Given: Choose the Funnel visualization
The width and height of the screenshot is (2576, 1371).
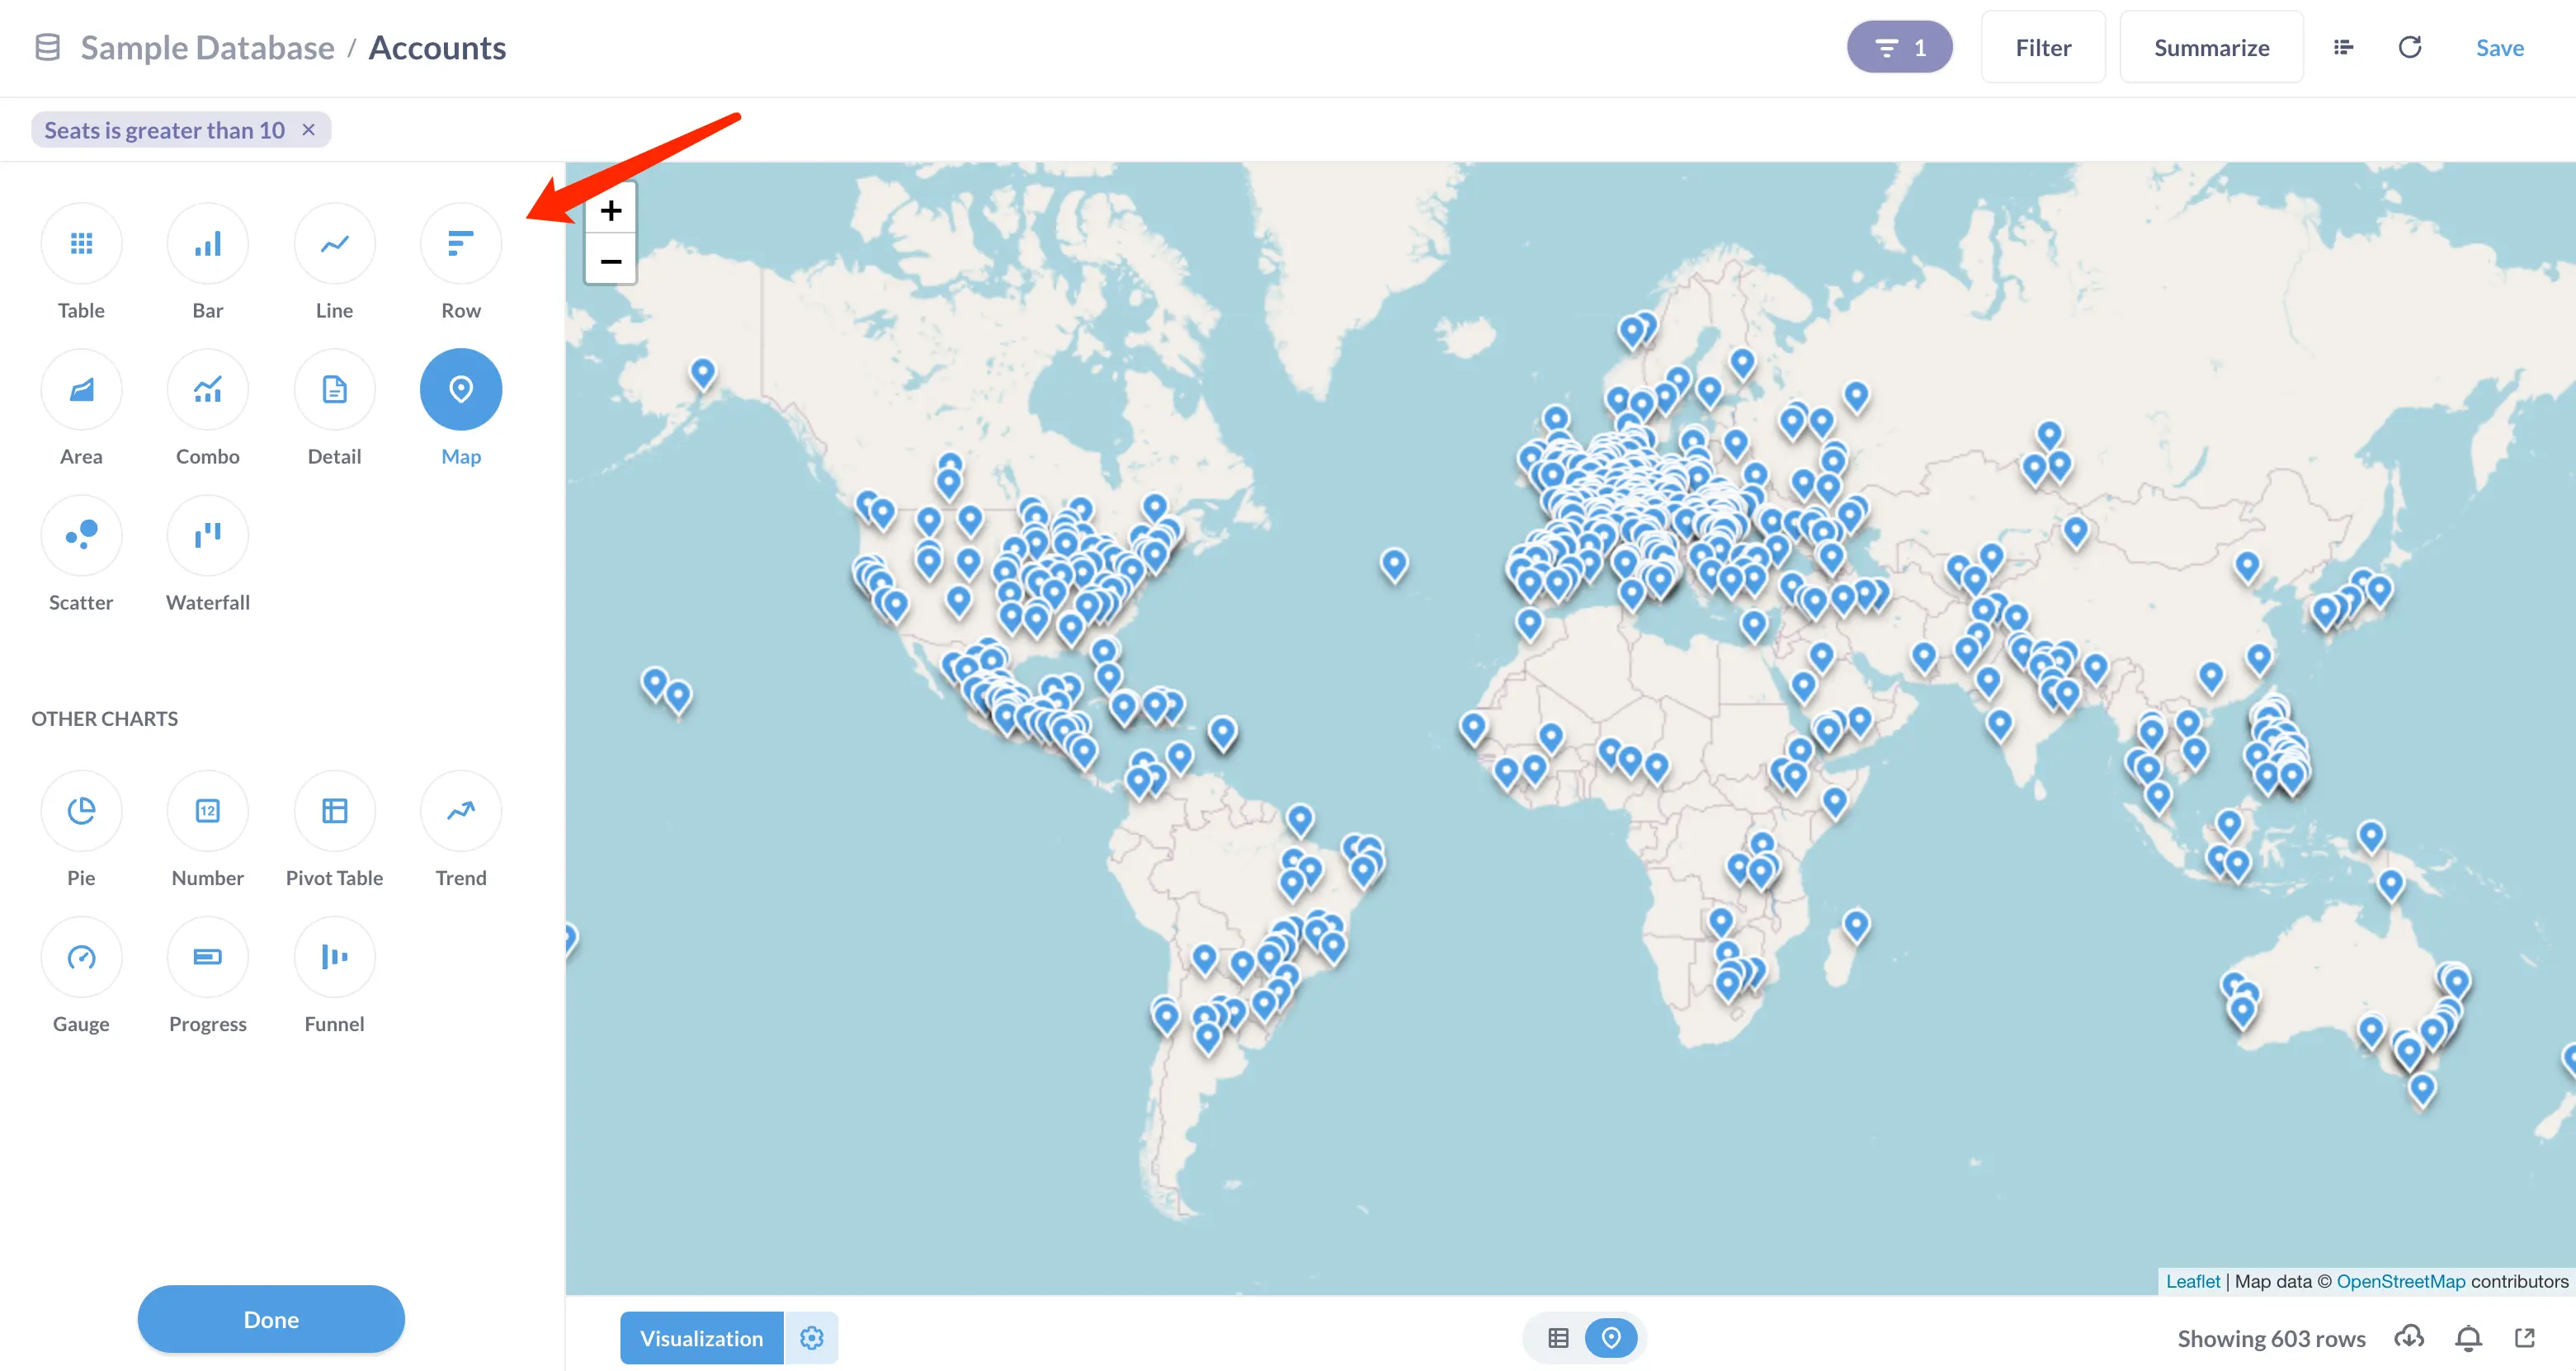Looking at the screenshot, I should point(334,957).
